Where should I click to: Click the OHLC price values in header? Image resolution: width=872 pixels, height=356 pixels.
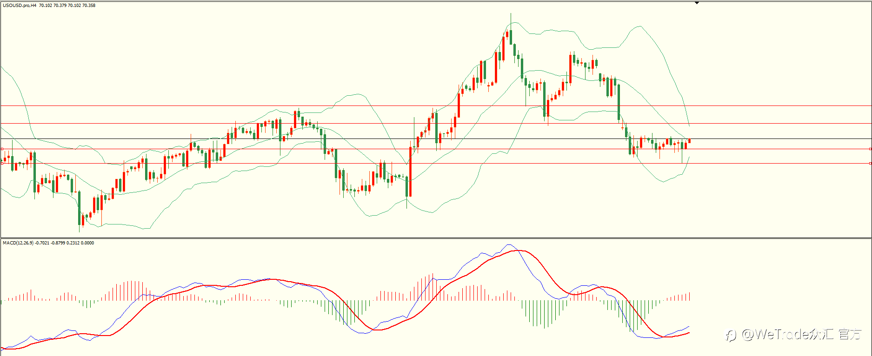(67, 6)
